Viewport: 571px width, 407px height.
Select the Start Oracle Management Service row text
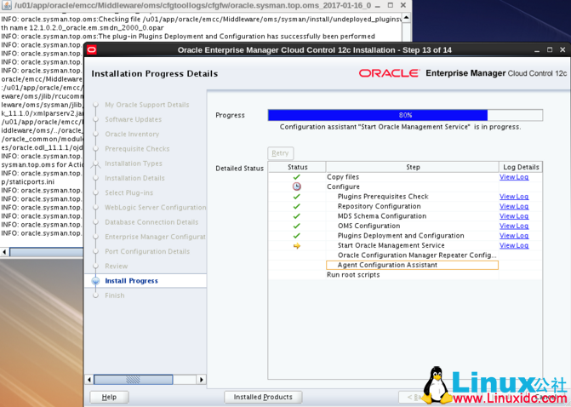click(x=391, y=245)
